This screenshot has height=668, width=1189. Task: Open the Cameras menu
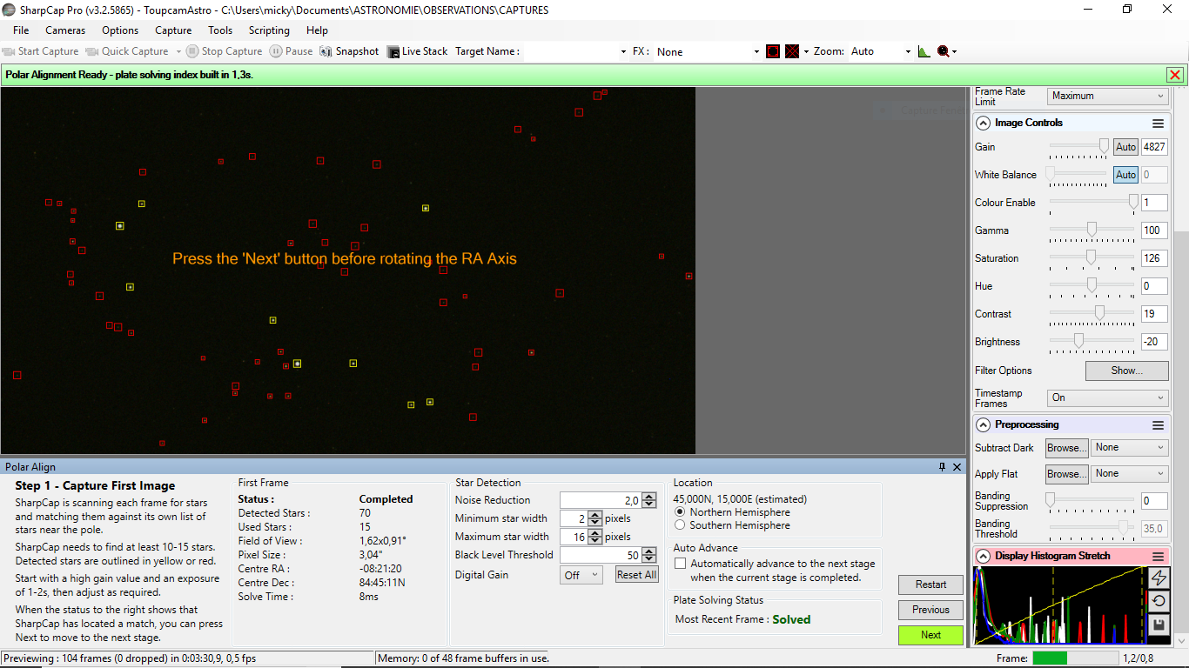(65, 30)
